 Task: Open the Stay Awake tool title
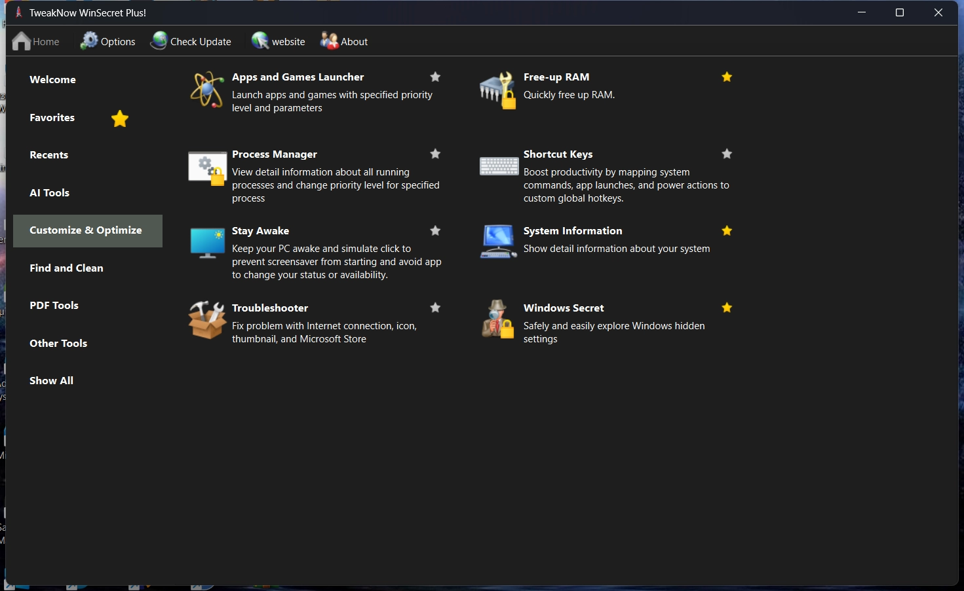[260, 231]
